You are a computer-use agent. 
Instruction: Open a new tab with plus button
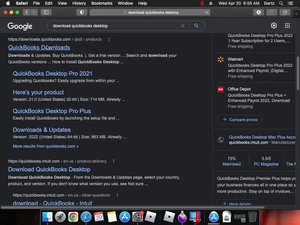click(296, 14)
